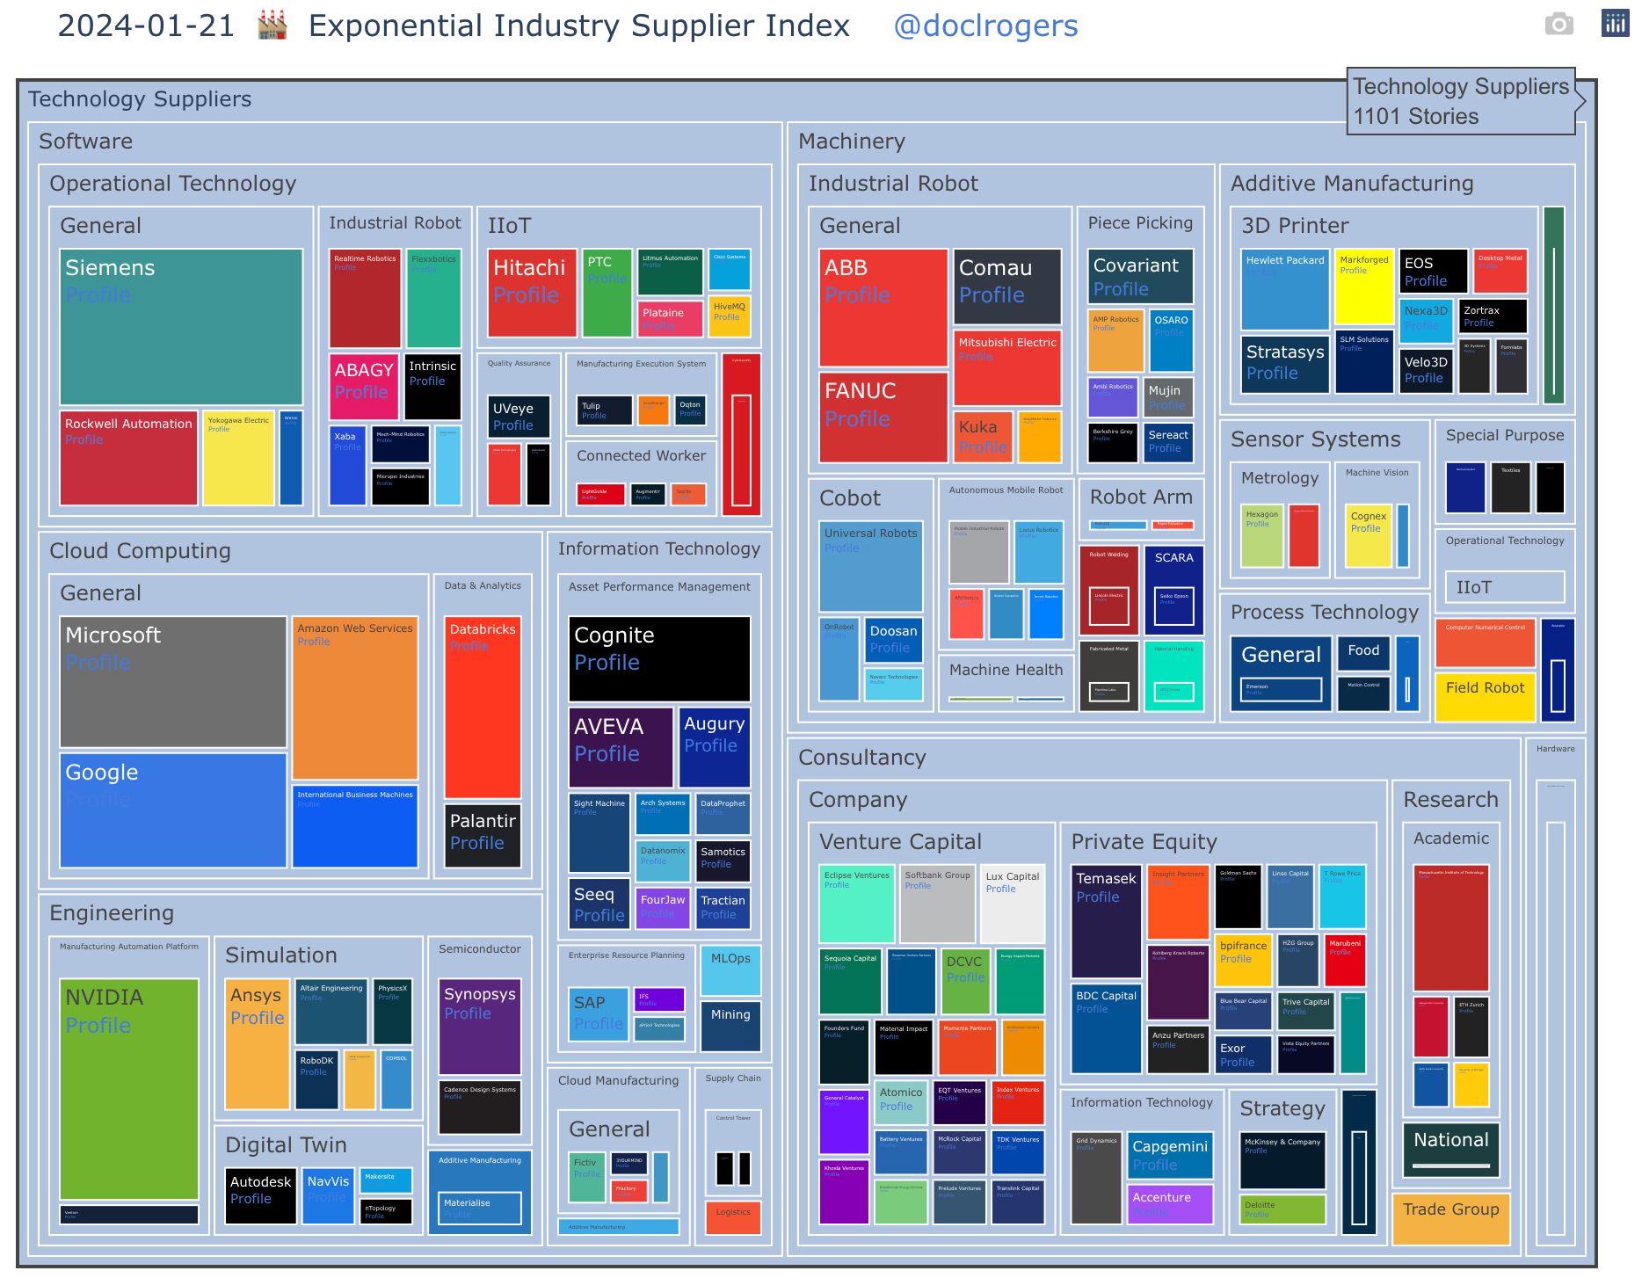1642x1278 pixels.
Task: Select the Eclipse Ventures tile
Action: (856, 904)
